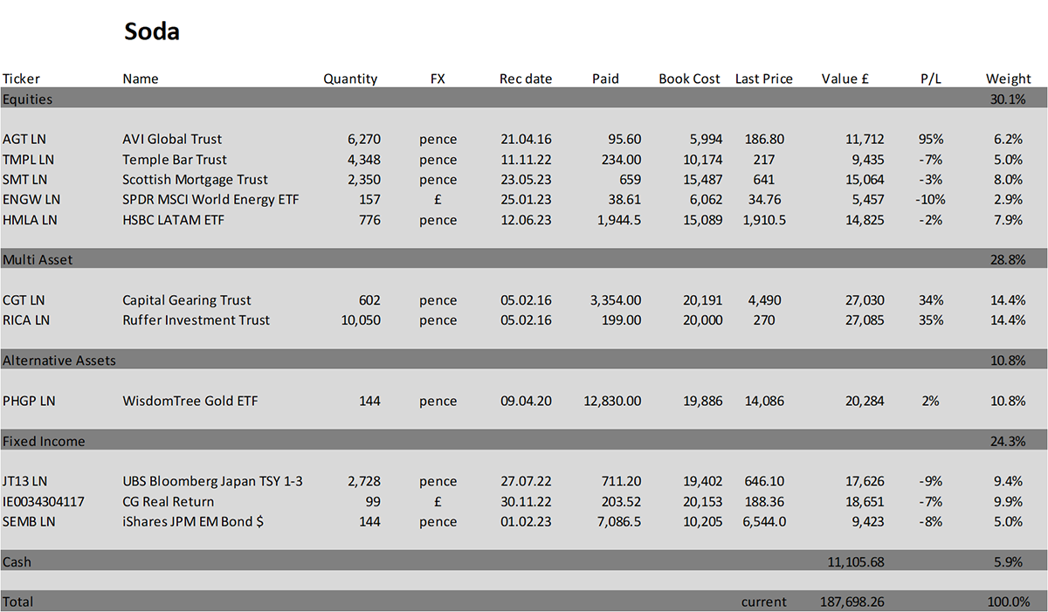Select ticker HMLA LN
Screen dimensions: 1048x612
[30, 219]
